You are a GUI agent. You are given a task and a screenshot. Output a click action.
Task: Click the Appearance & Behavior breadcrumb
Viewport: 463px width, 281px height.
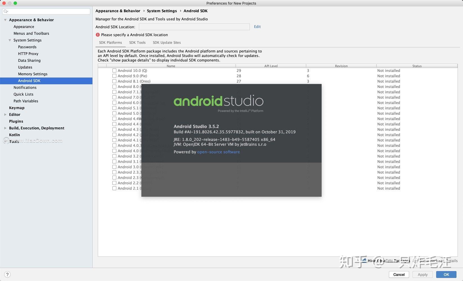(x=118, y=11)
